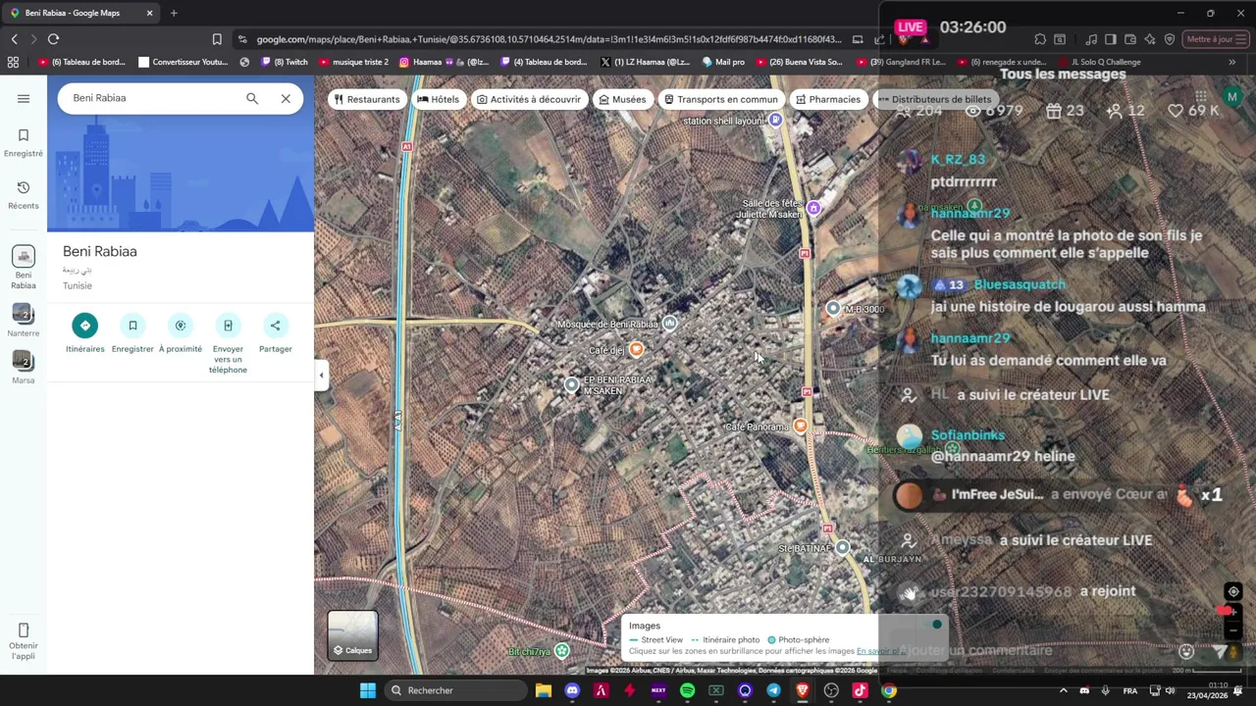Click Obtenir l'appli in sidebar
The height and width of the screenshot is (706, 1256).
[24, 641]
